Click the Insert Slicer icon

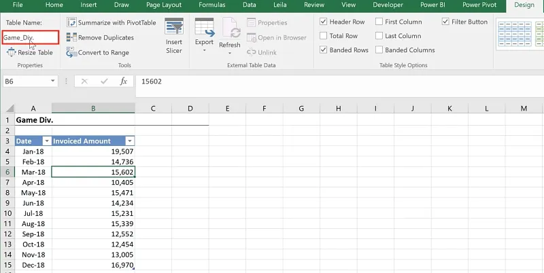[x=174, y=28]
